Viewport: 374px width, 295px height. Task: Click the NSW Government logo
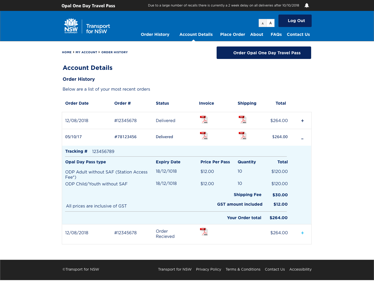(71, 26)
